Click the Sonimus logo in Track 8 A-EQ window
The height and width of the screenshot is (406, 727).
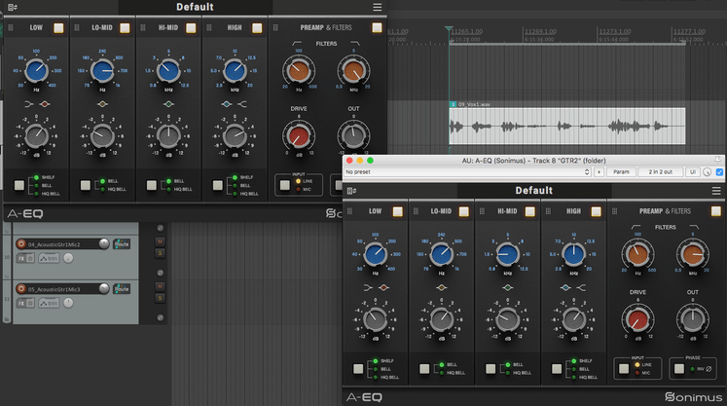(694, 397)
